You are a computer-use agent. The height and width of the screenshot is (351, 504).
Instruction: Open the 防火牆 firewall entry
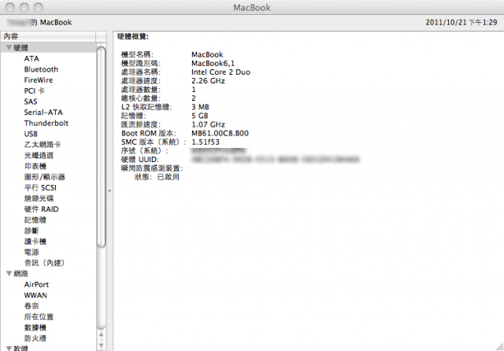point(35,338)
